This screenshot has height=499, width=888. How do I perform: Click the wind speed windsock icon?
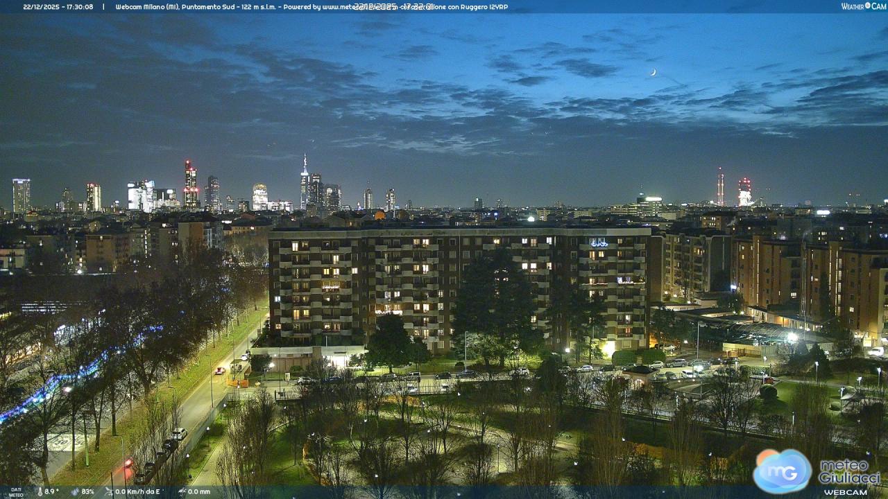[x=109, y=491]
